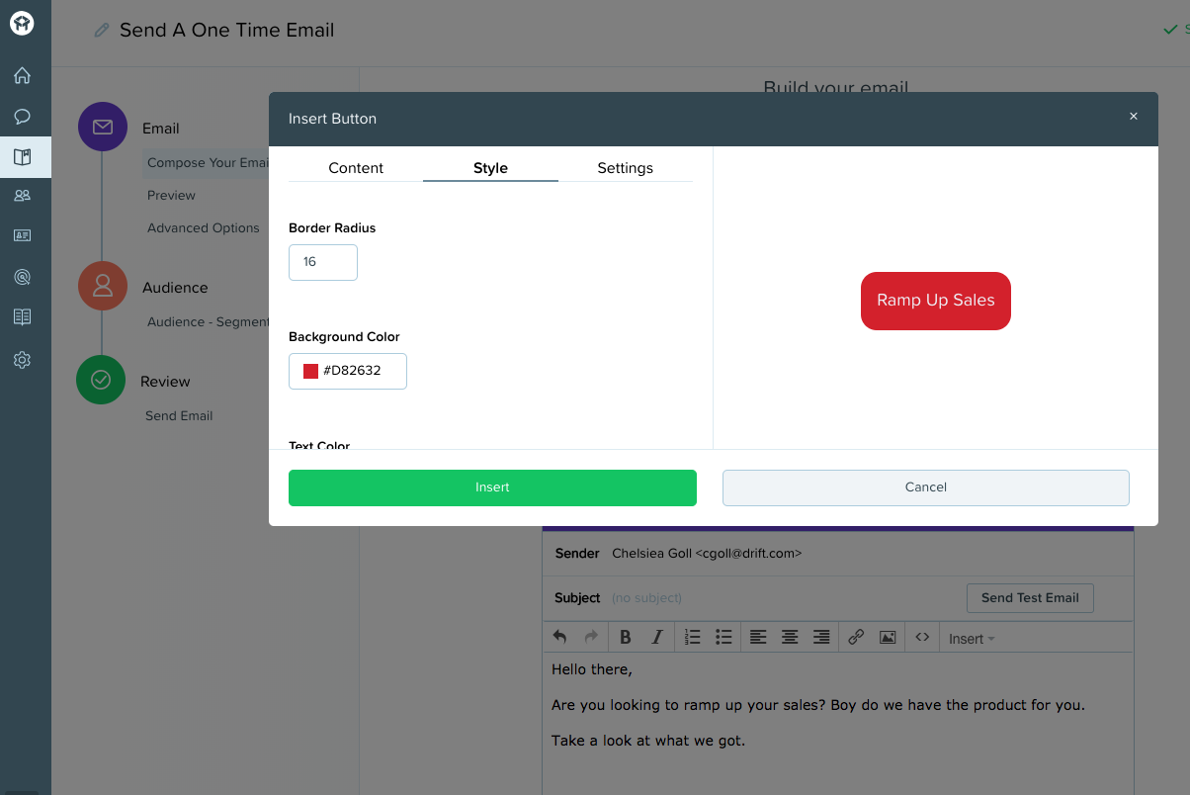Click the Send A One Time Email title
1190x795 pixels.
click(227, 31)
